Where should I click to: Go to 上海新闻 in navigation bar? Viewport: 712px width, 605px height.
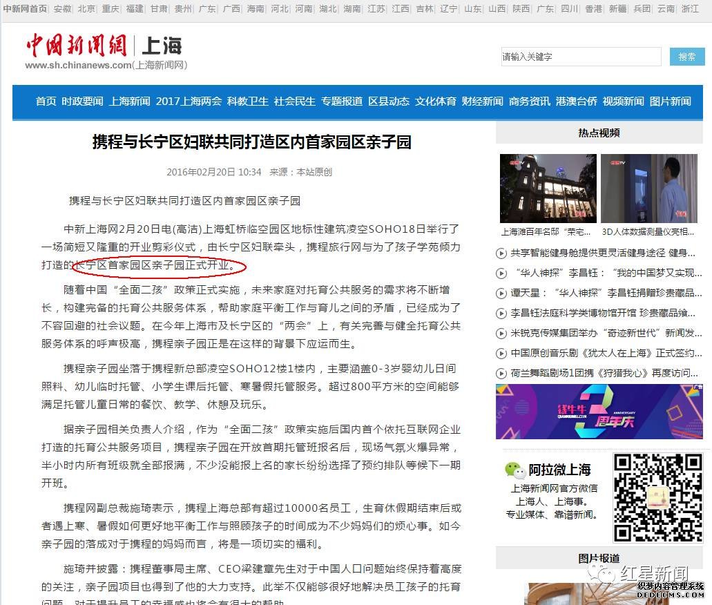tap(129, 102)
